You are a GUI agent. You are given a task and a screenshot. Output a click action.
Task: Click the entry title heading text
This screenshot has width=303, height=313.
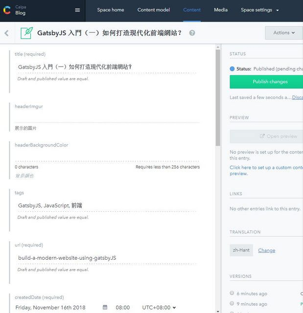(x=110, y=33)
